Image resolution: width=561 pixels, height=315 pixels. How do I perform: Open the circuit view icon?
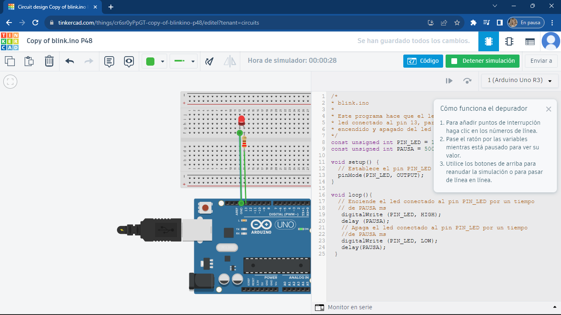489,41
